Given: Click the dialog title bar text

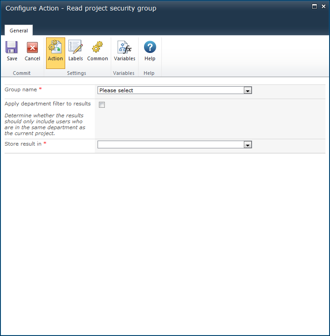Looking at the screenshot, I should coord(81,8).
